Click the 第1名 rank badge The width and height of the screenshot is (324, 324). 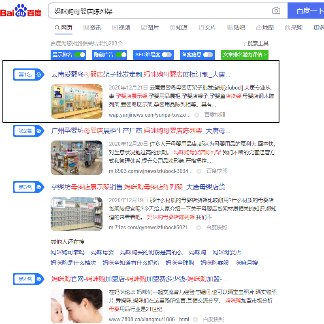tap(28, 75)
